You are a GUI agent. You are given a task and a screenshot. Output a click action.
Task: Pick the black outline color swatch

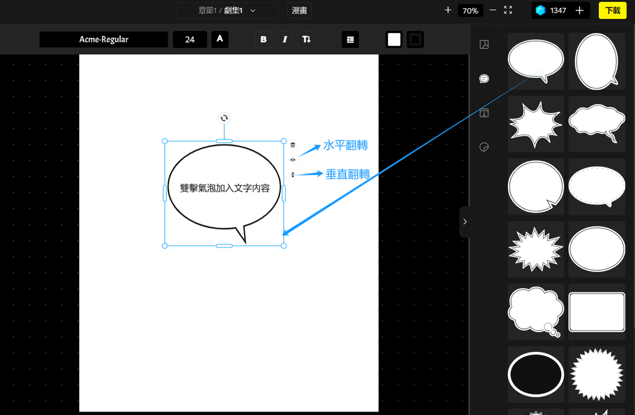[415, 40]
